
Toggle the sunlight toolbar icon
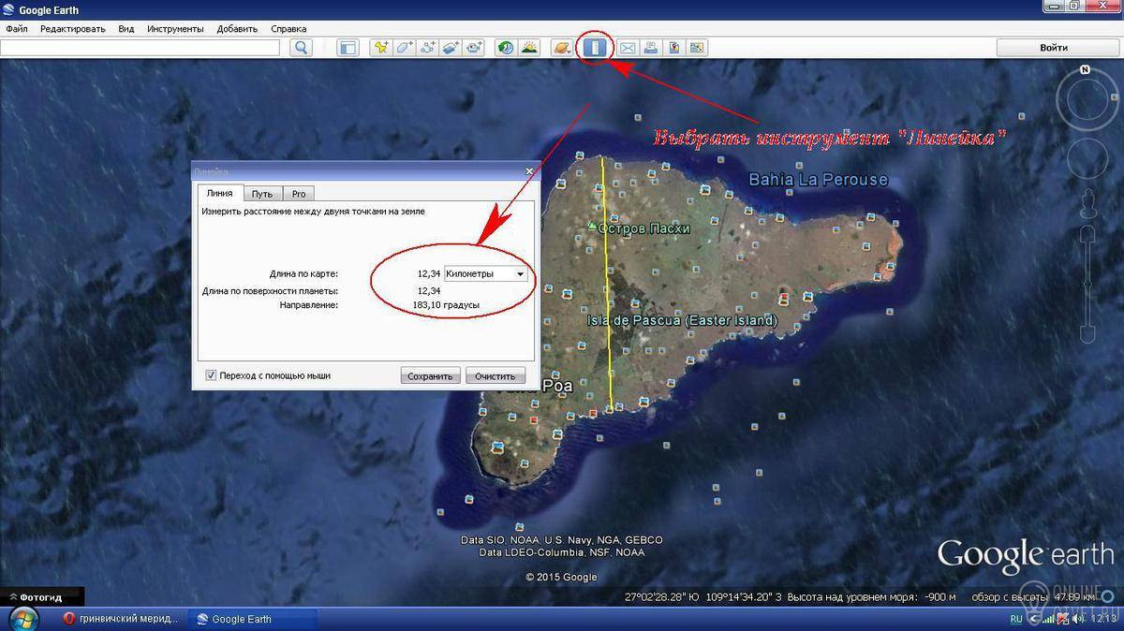point(529,48)
